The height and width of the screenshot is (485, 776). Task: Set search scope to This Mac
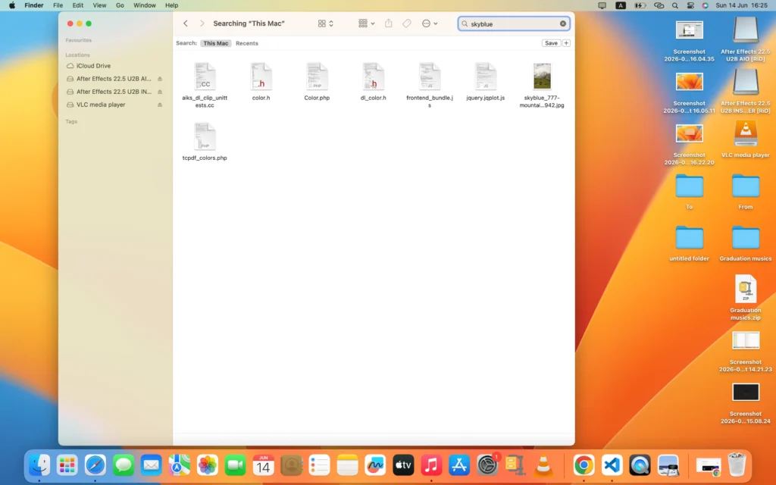(x=216, y=43)
